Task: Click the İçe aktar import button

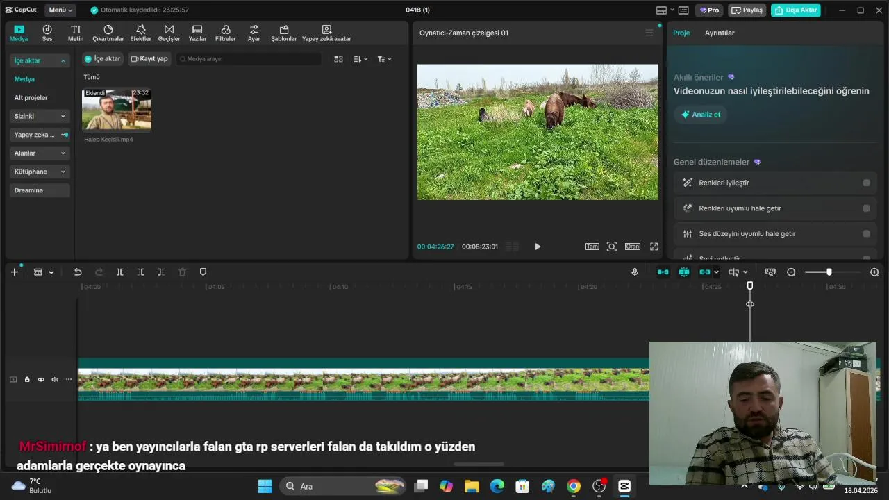Action: pyautogui.click(x=103, y=59)
